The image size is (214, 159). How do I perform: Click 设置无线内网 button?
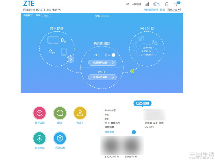pos(102,77)
